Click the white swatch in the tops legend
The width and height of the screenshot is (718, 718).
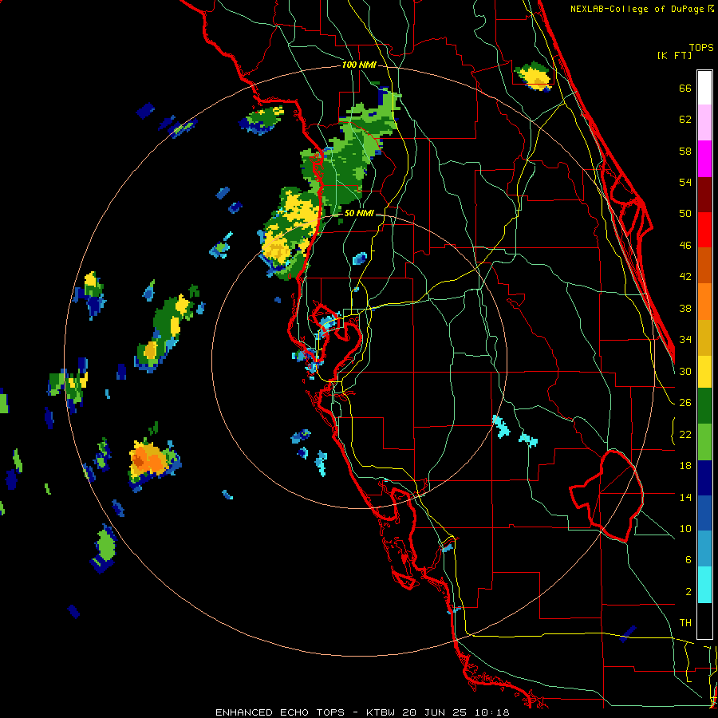point(704,88)
